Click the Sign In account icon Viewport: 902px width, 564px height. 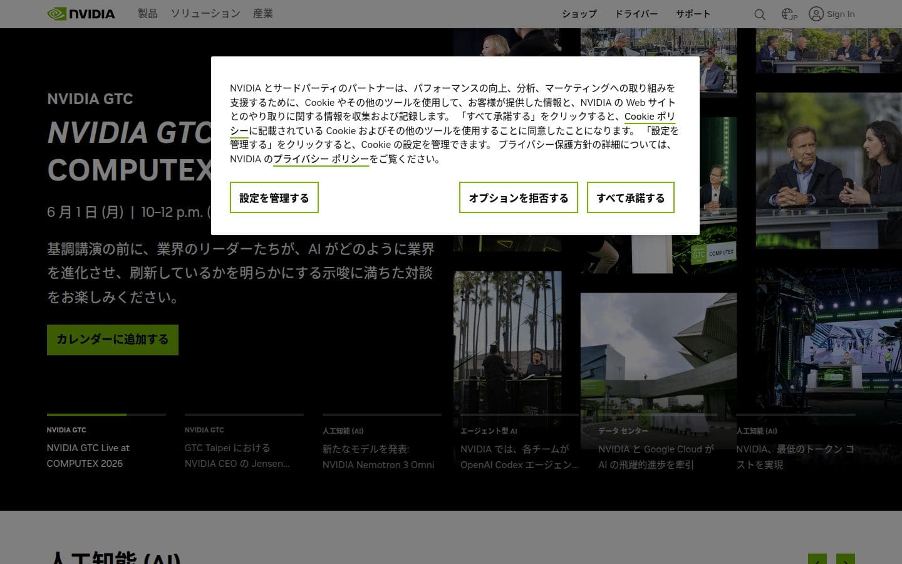coord(816,14)
